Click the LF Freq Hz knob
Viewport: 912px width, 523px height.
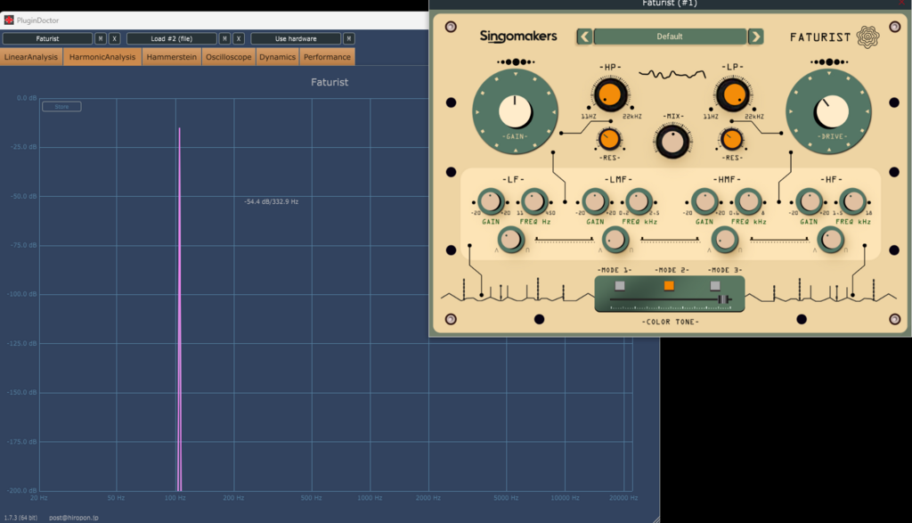[x=534, y=202]
